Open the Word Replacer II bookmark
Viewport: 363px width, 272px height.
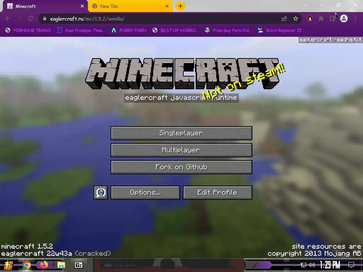279,30
